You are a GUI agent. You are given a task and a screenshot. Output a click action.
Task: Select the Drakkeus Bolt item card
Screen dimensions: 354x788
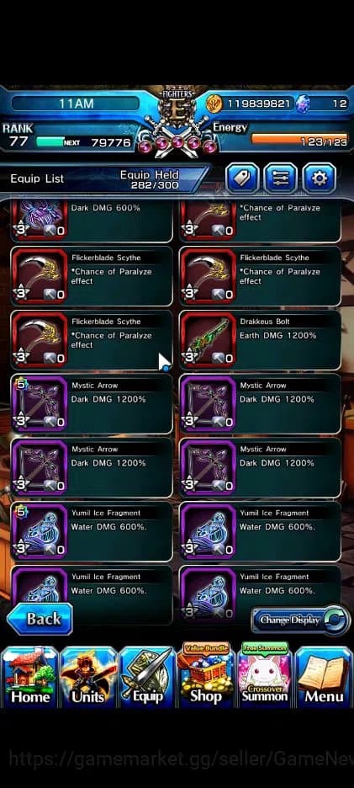[260, 340]
